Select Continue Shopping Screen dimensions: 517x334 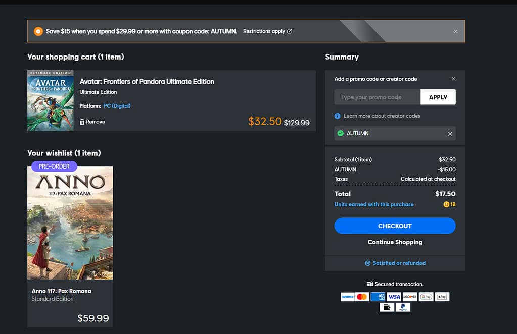[395, 242]
